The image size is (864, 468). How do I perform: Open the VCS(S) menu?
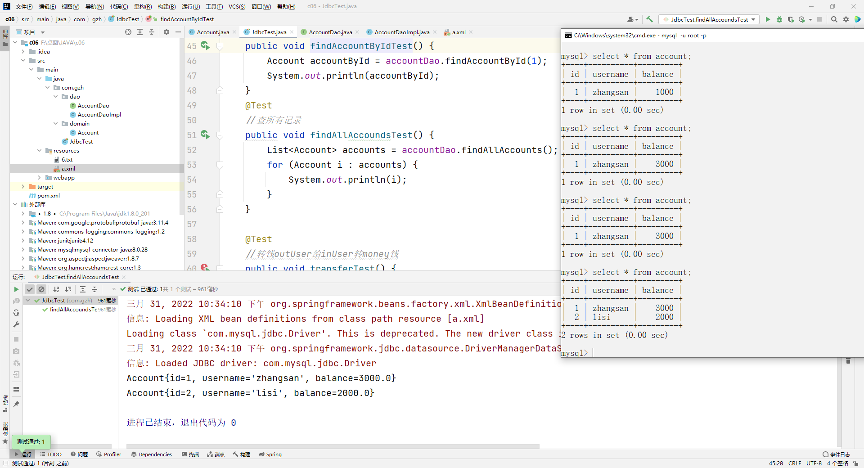[x=237, y=6]
